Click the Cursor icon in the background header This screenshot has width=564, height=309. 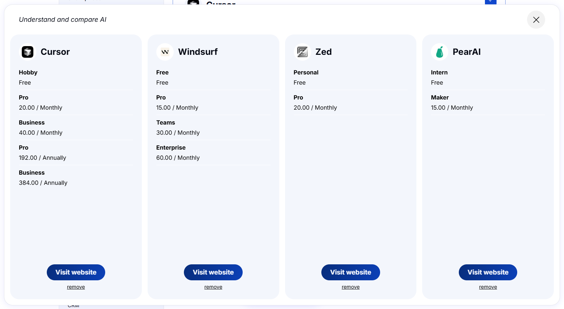click(x=193, y=3)
